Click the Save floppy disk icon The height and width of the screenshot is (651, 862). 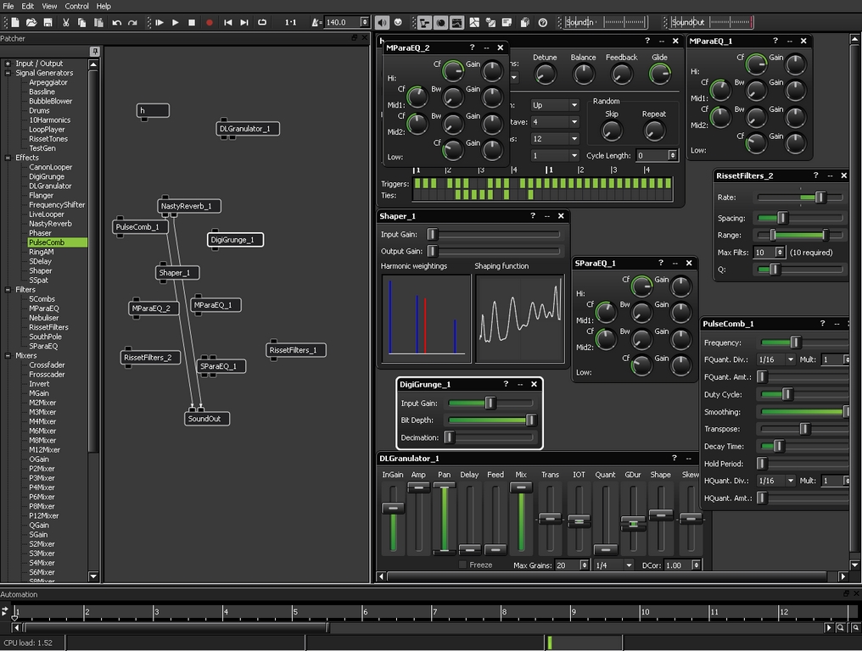pyautogui.click(x=48, y=22)
